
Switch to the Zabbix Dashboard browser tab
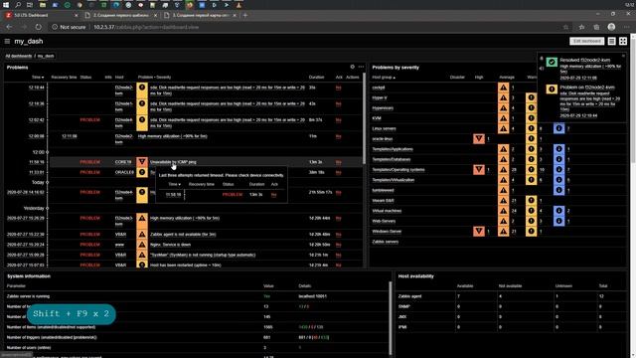click(41, 15)
